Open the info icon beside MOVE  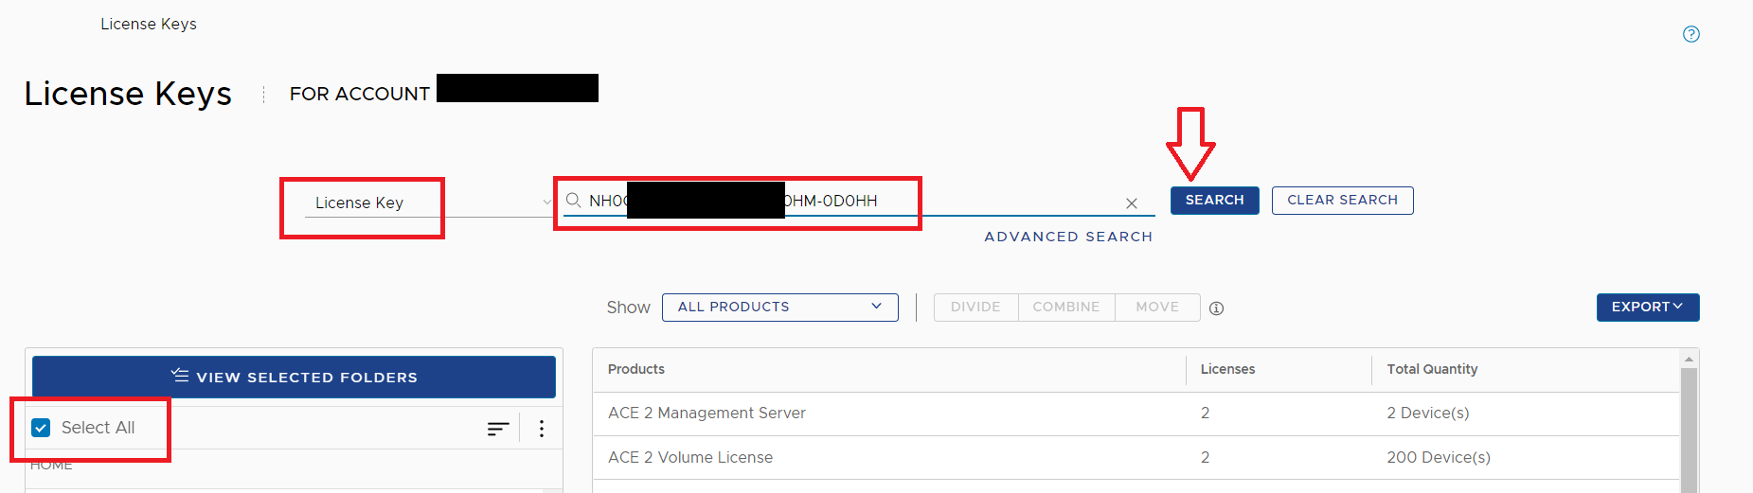point(1216,308)
